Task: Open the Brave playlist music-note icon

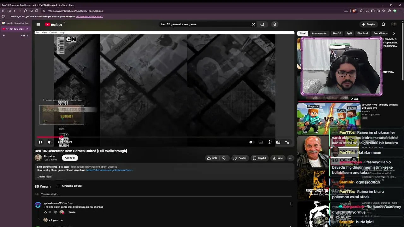Action: tap(367, 11)
